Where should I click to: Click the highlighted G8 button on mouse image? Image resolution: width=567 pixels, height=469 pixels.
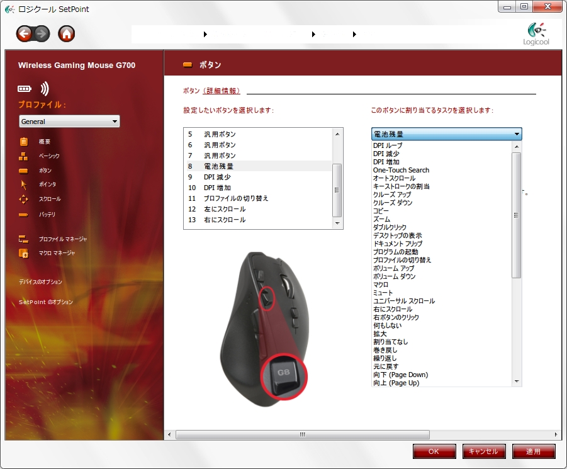point(284,376)
